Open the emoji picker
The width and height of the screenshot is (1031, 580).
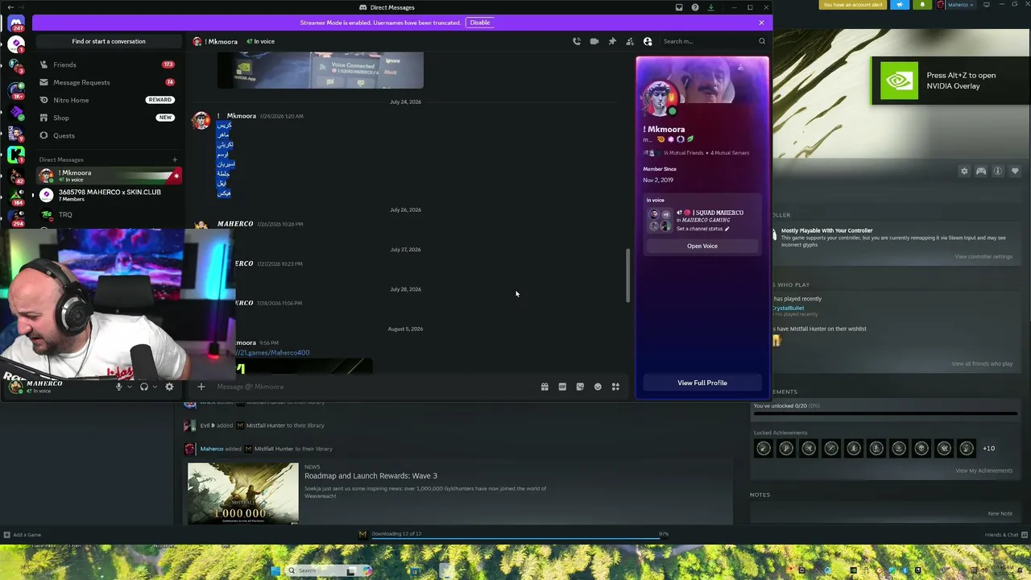[x=598, y=387]
